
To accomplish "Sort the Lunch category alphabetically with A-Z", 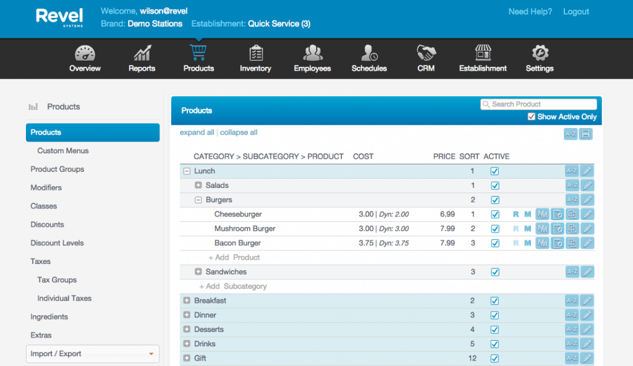I will click(x=571, y=171).
